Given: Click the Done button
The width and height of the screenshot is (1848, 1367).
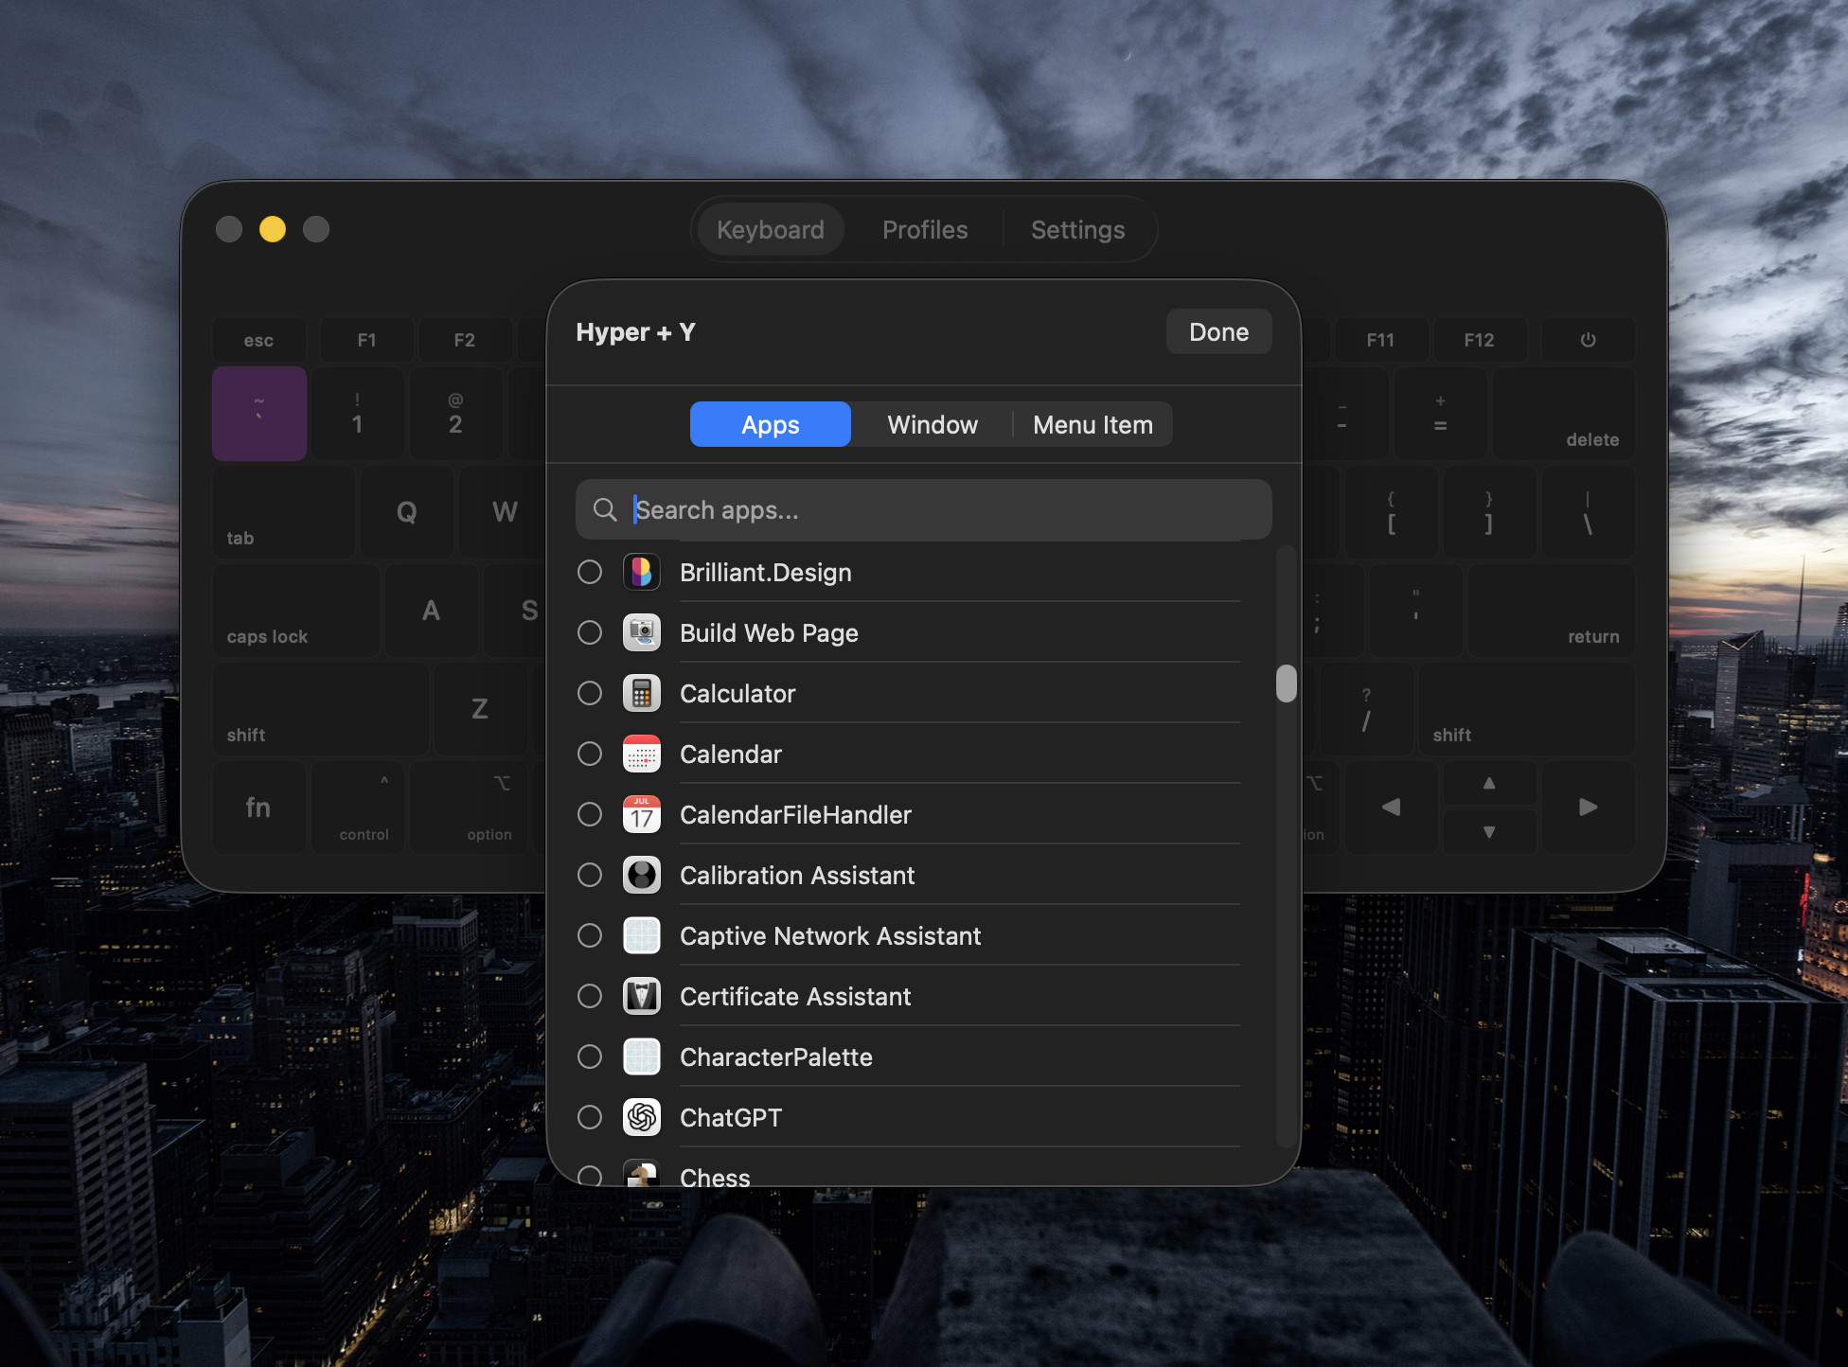Looking at the screenshot, I should click(1218, 332).
